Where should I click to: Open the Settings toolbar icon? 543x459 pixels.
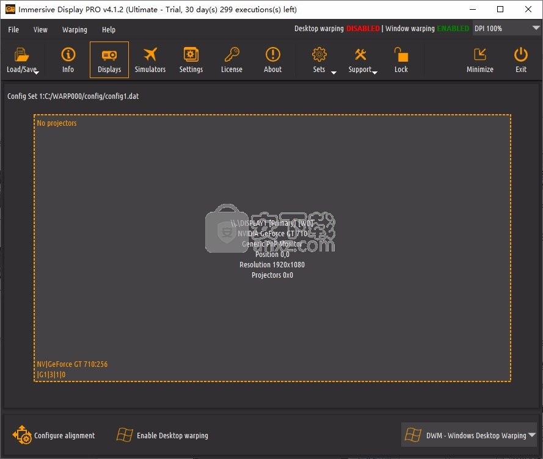click(x=191, y=54)
